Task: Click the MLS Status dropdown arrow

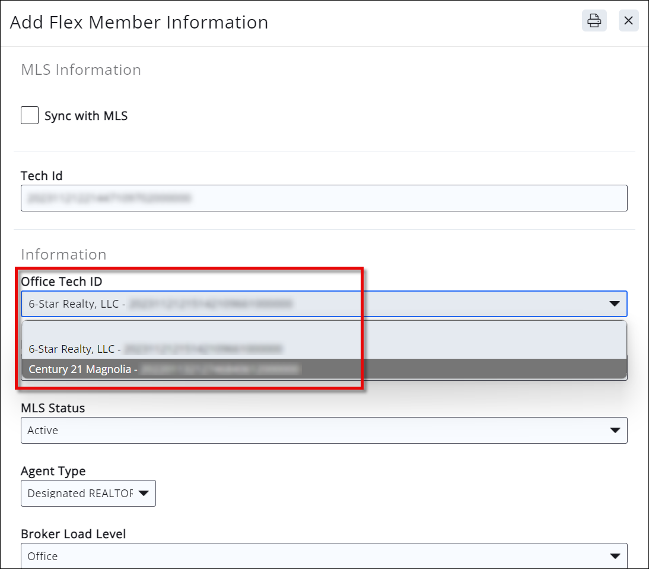Action: click(x=614, y=430)
